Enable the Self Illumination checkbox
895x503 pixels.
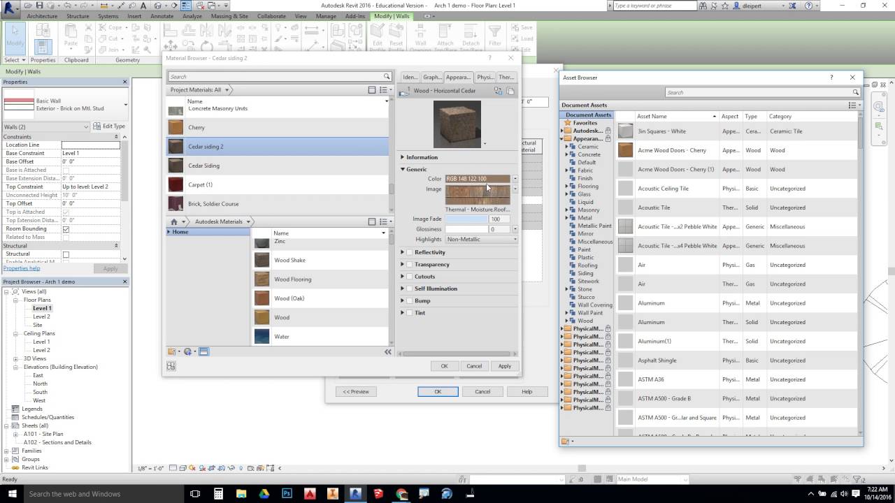pyautogui.click(x=410, y=289)
